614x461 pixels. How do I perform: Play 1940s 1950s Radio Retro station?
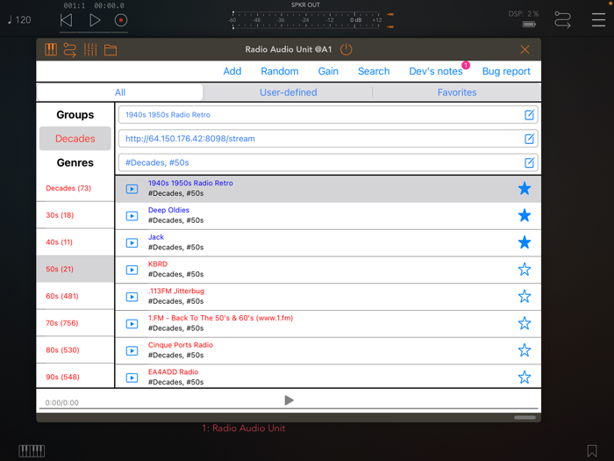tap(132, 189)
